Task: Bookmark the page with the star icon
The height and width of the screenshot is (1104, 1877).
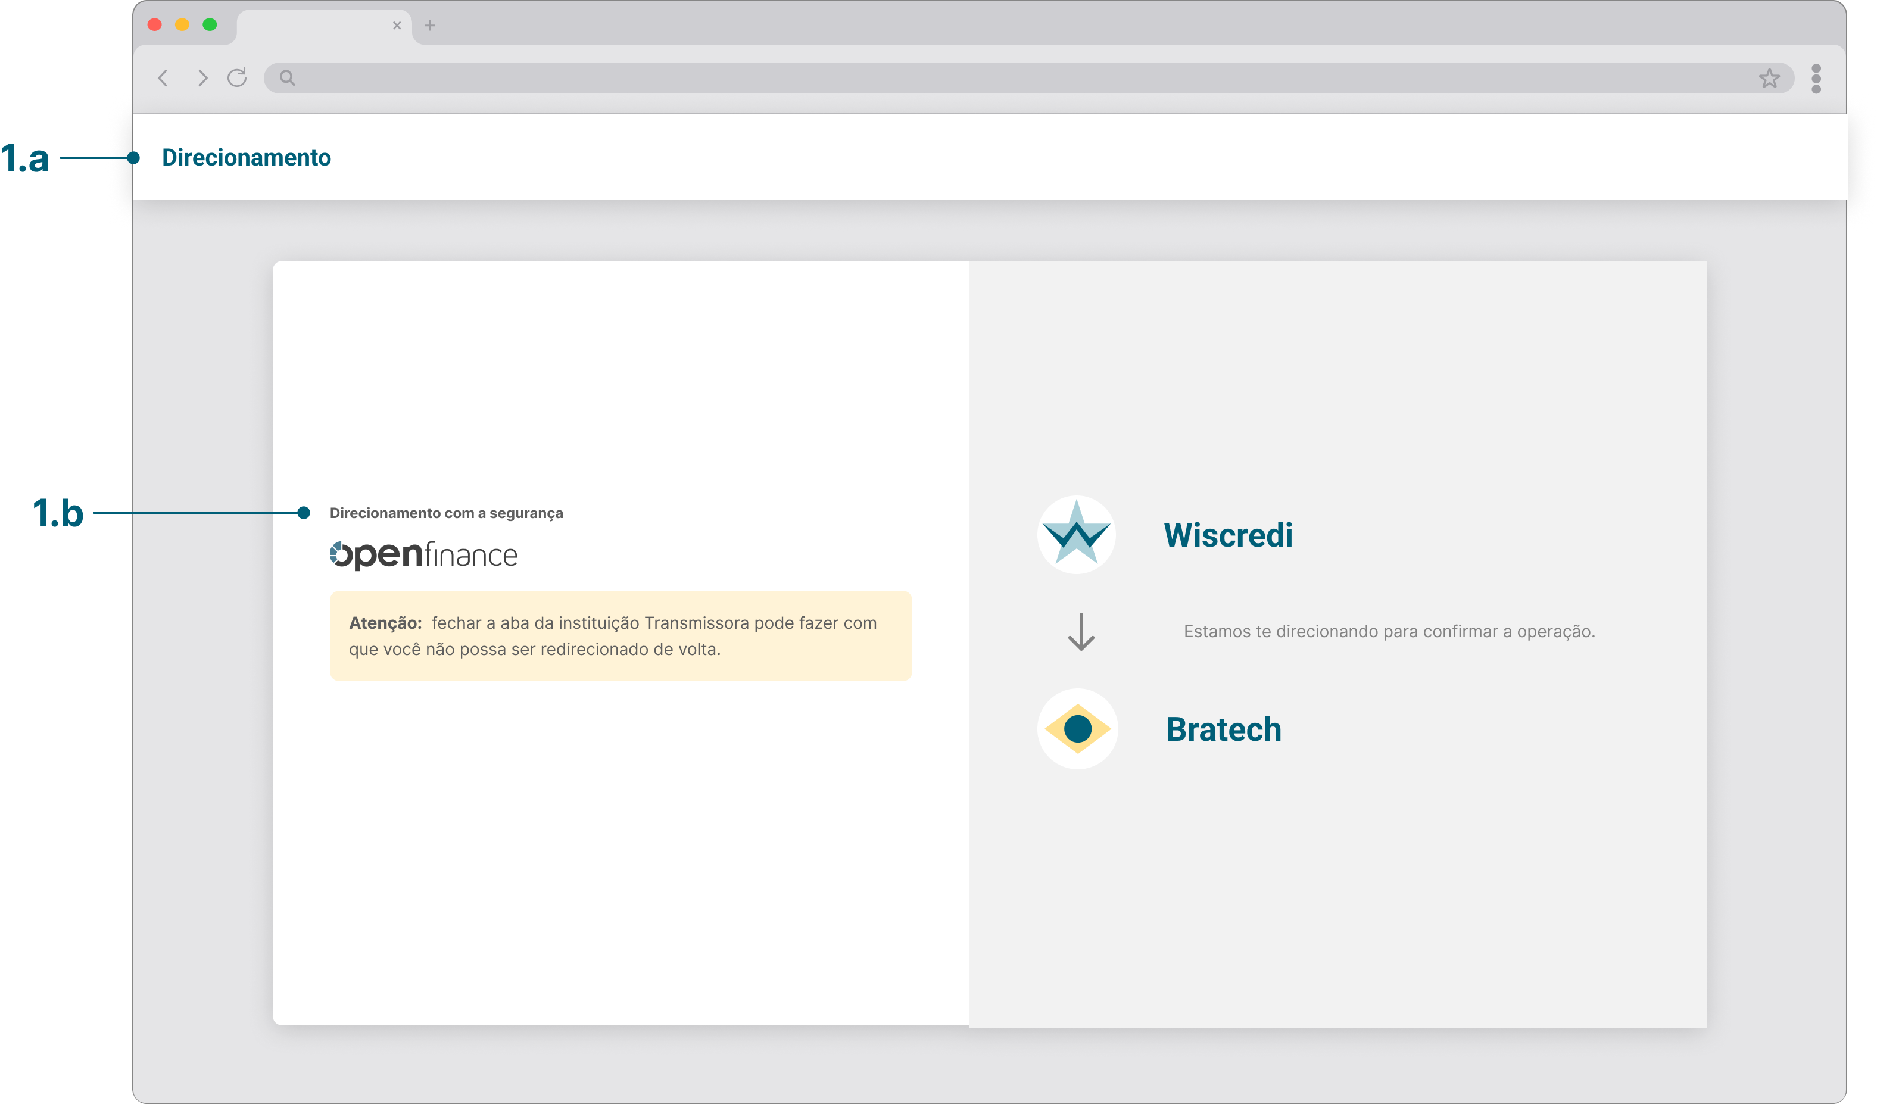Action: pyautogui.click(x=1770, y=77)
